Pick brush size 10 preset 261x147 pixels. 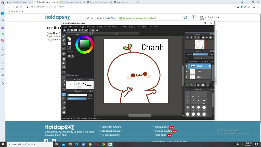204,101
